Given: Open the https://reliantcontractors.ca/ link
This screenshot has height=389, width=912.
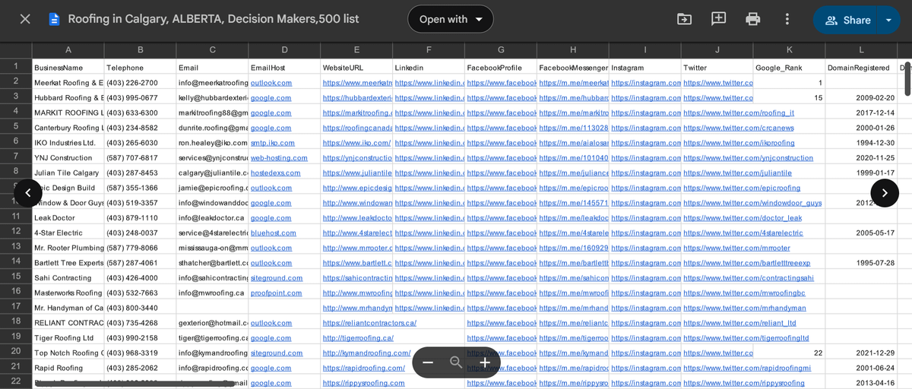Looking at the screenshot, I should point(369,323).
